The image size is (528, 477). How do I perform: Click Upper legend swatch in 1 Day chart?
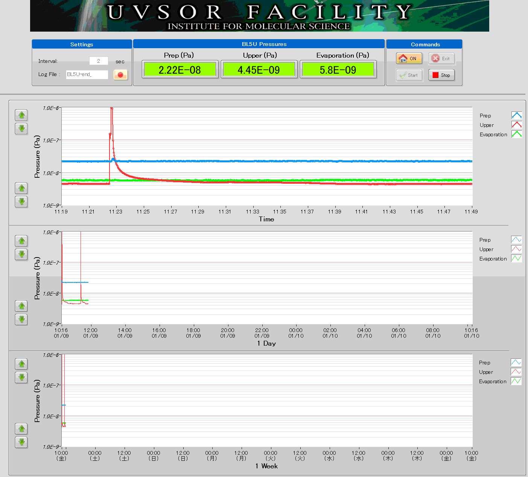(516, 249)
